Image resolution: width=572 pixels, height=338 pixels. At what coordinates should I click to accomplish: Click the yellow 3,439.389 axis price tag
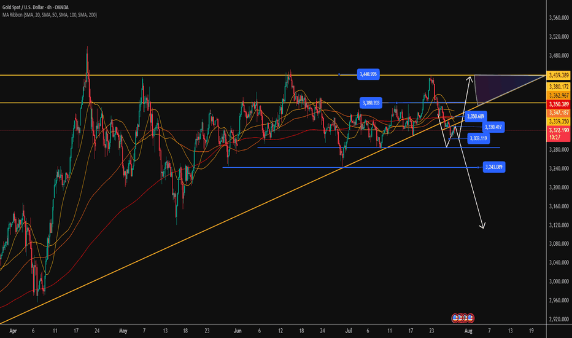coord(558,75)
